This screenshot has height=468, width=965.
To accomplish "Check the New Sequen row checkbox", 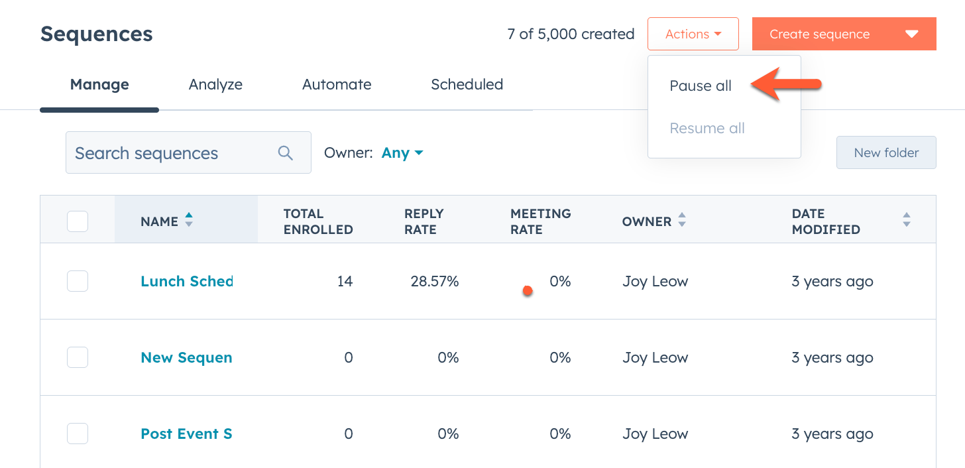I will (78, 357).
